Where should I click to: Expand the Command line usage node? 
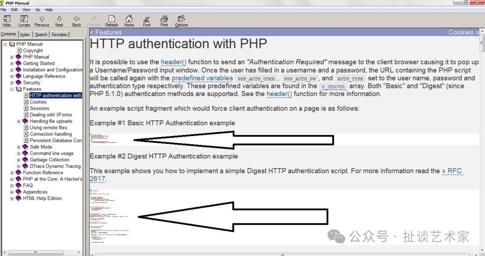pyautogui.click(x=18, y=154)
